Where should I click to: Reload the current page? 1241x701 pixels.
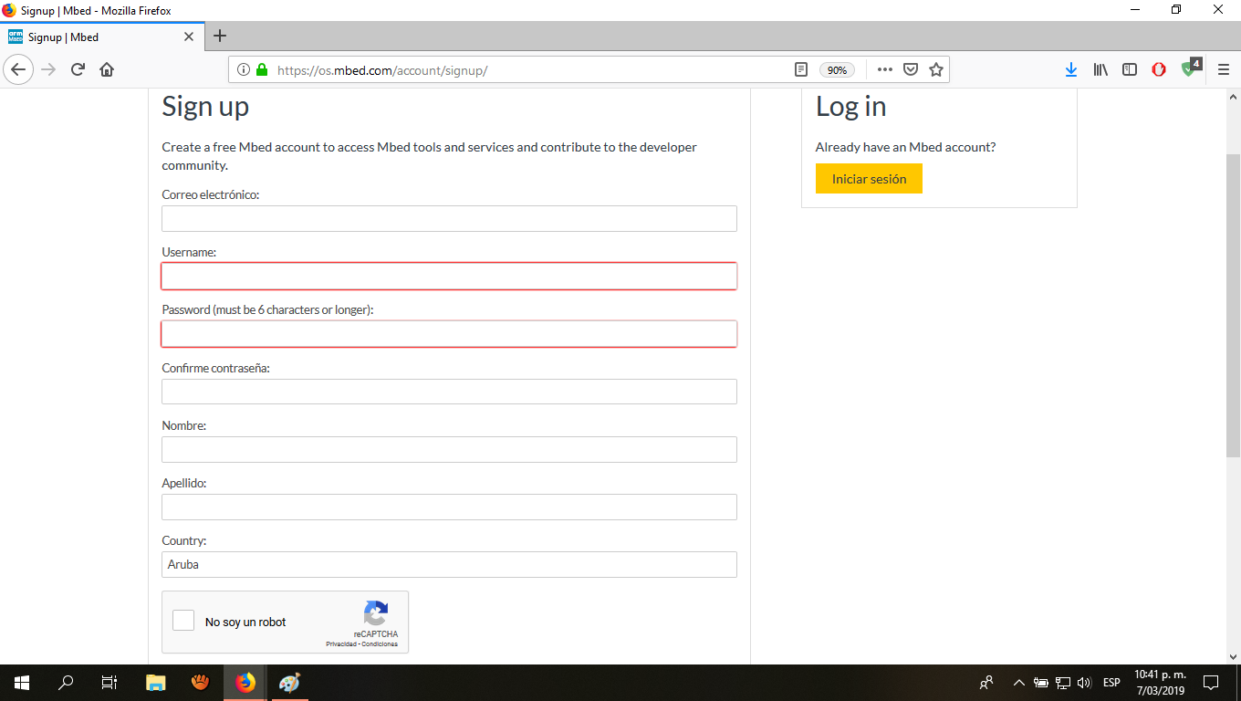[78, 69]
